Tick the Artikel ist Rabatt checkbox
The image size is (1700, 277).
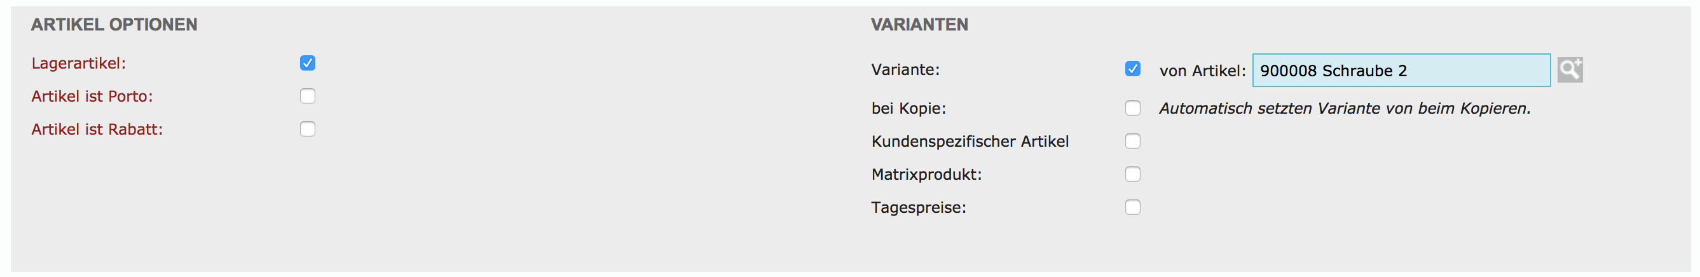click(308, 128)
